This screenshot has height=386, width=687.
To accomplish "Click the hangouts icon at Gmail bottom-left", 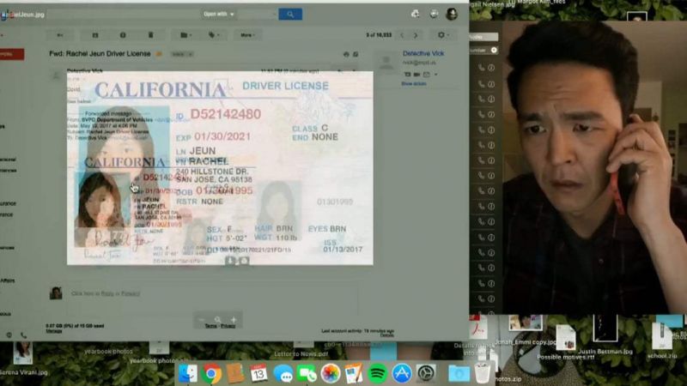I will [x=9, y=335].
